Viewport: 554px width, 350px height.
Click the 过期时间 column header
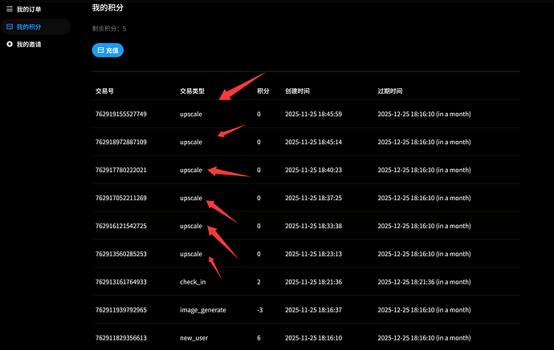click(389, 91)
